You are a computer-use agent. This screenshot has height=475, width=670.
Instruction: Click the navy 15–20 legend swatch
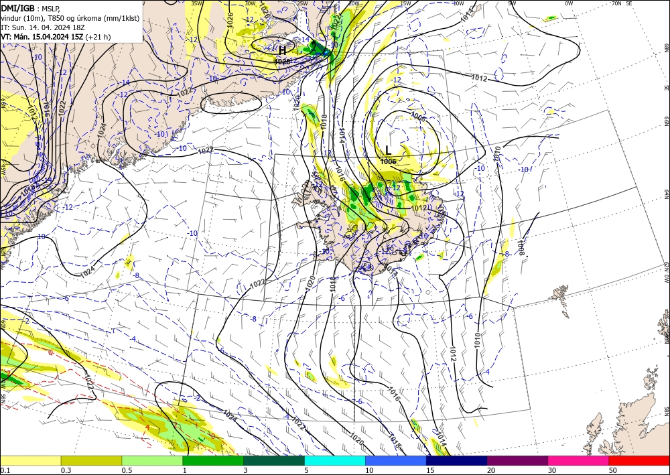pos(457,460)
